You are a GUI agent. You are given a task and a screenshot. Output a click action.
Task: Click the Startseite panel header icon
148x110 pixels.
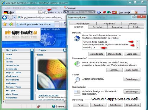32,50
